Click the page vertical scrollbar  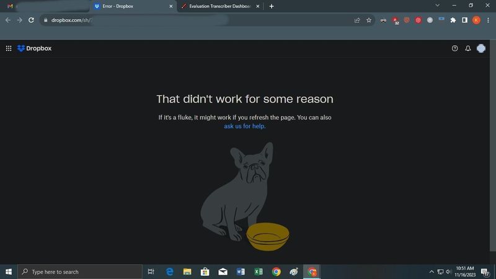(492, 146)
